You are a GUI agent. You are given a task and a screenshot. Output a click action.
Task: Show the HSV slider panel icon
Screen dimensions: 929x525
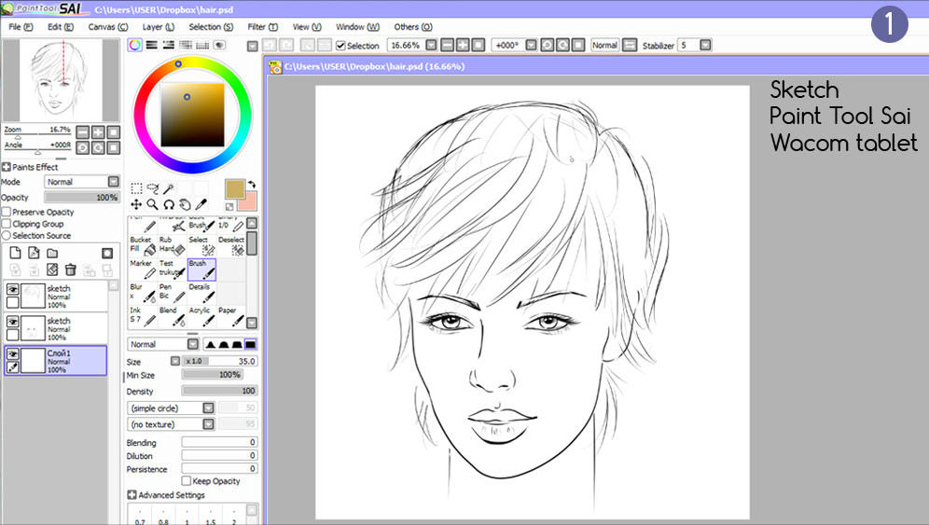(x=169, y=45)
